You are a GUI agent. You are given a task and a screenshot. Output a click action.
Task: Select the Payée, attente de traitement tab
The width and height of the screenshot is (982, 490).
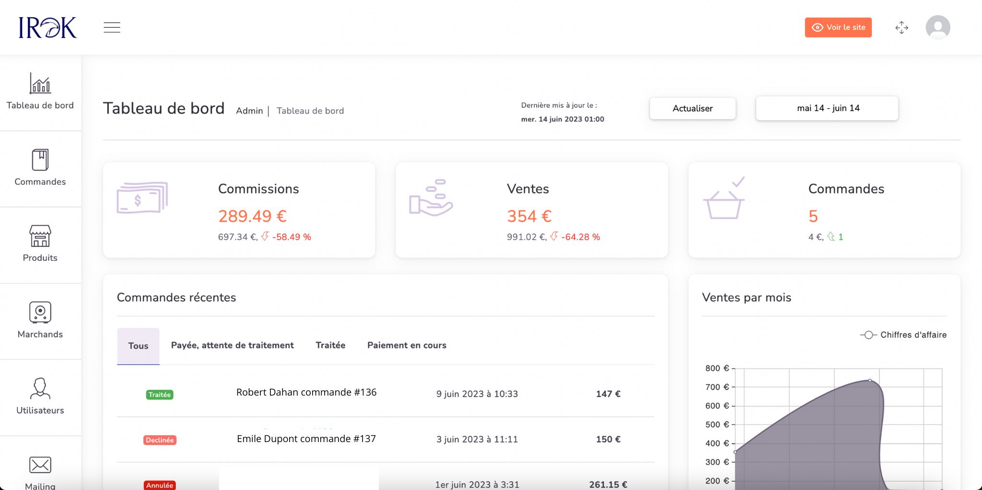click(233, 345)
